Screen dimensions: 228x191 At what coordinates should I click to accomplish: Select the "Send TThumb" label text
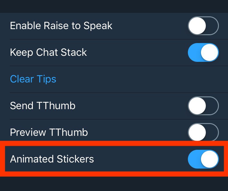[43, 106]
